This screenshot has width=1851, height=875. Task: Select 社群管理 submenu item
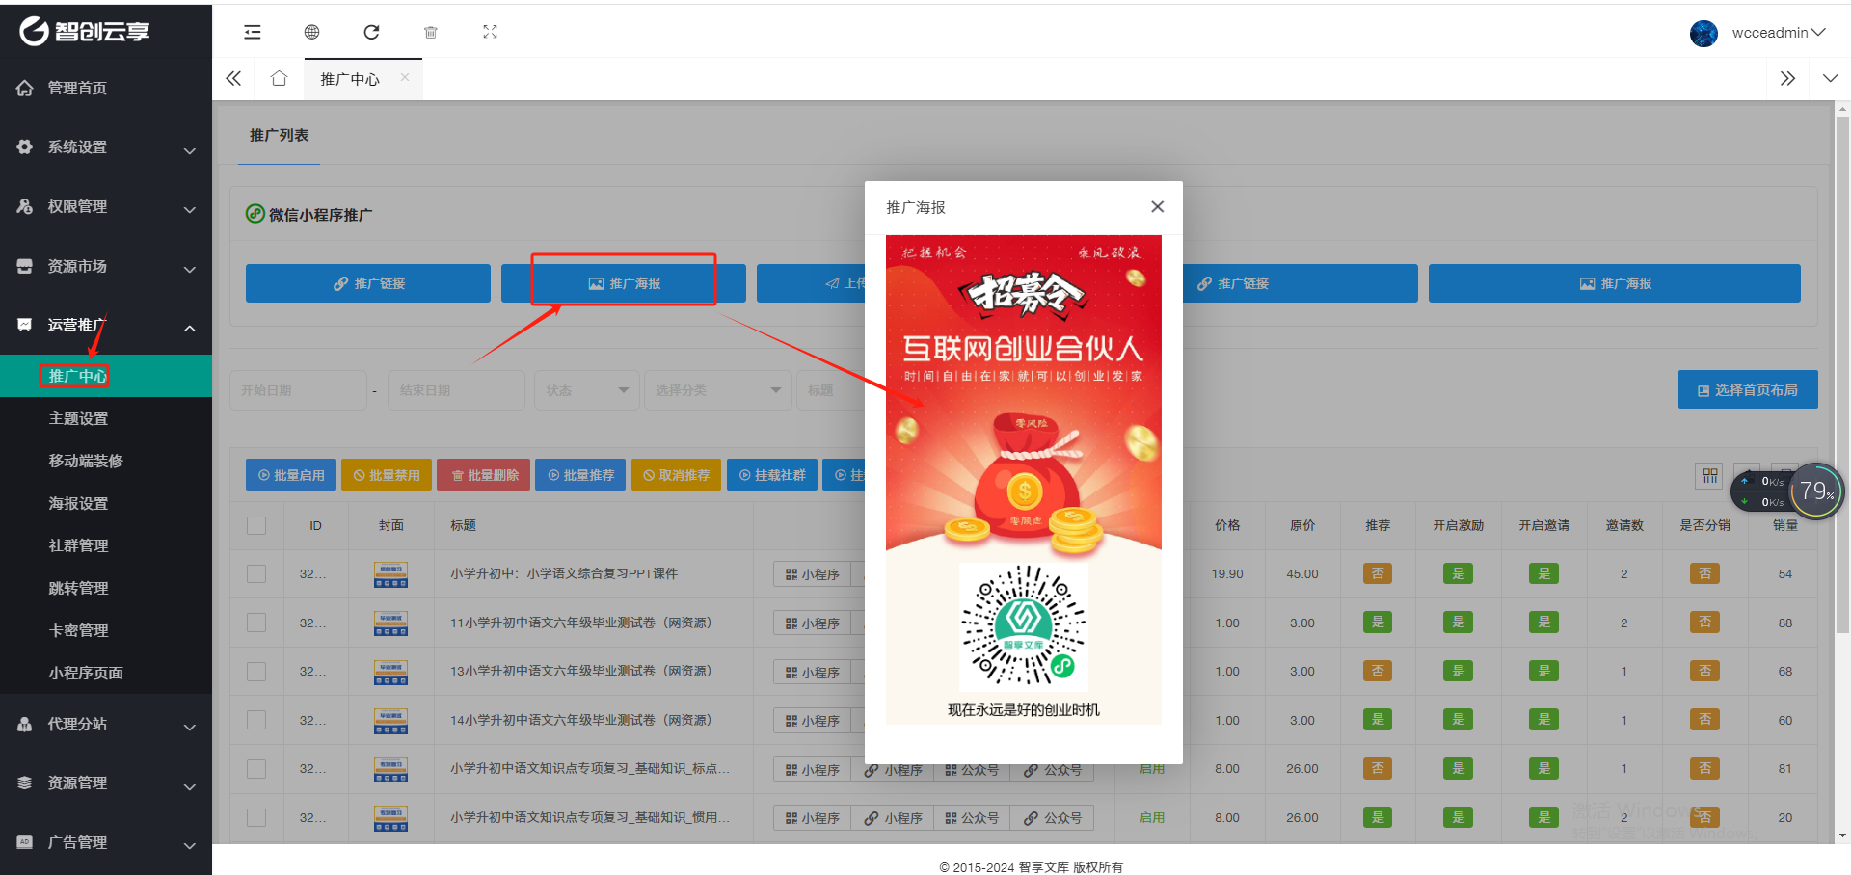(106, 545)
